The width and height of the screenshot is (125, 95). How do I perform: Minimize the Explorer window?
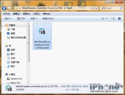click(x=108, y=2)
